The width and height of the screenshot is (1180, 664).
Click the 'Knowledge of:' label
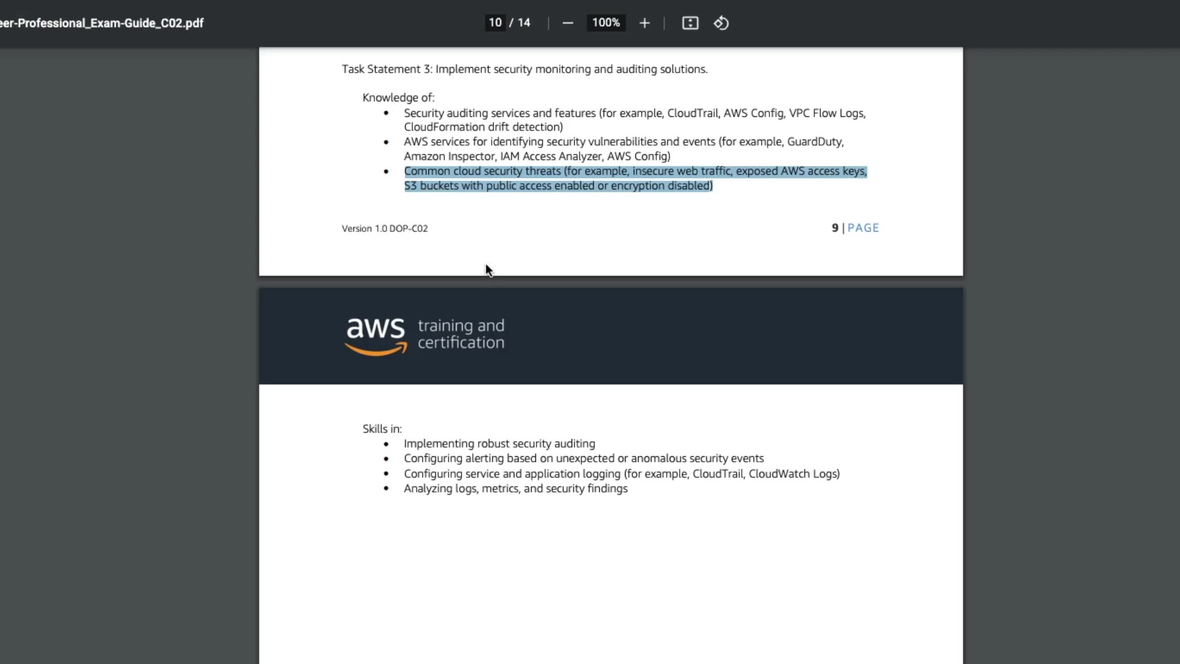click(398, 98)
